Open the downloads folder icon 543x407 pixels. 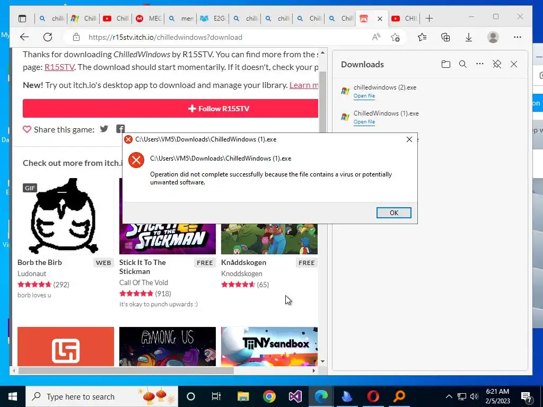pyautogui.click(x=445, y=64)
